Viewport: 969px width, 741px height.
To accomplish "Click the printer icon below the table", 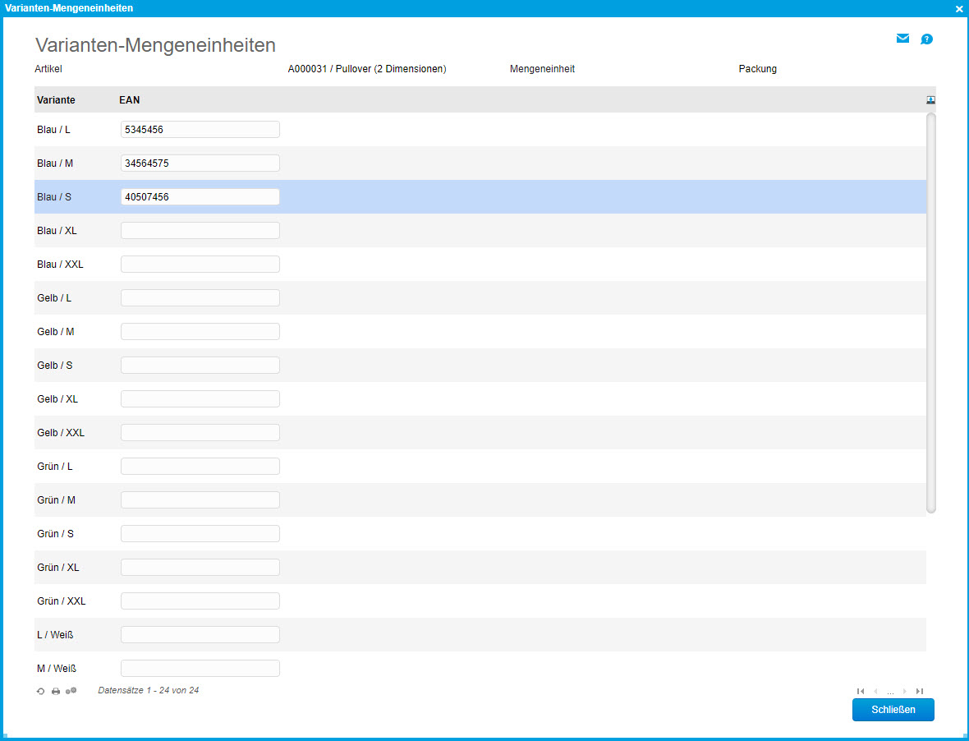I will [56, 692].
